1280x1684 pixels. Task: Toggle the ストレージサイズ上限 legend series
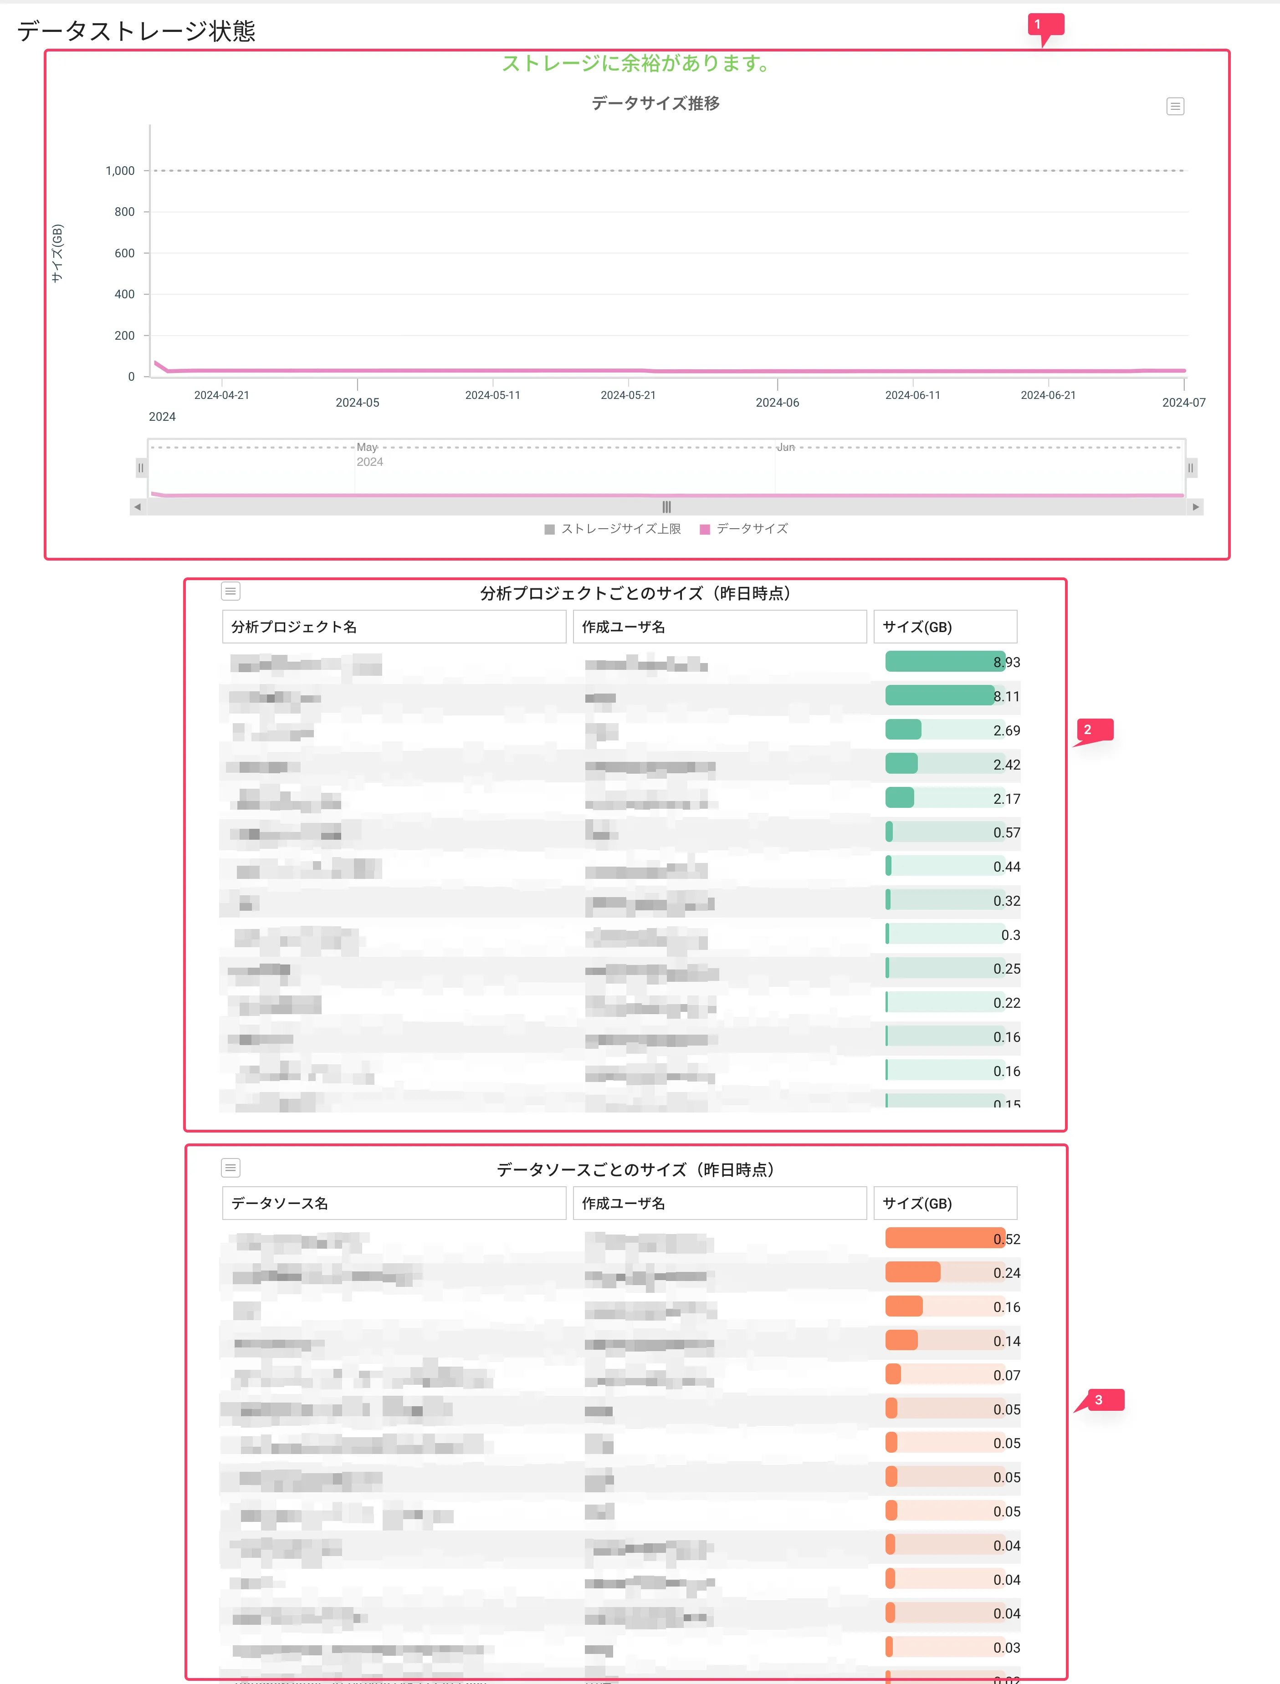[x=613, y=529]
